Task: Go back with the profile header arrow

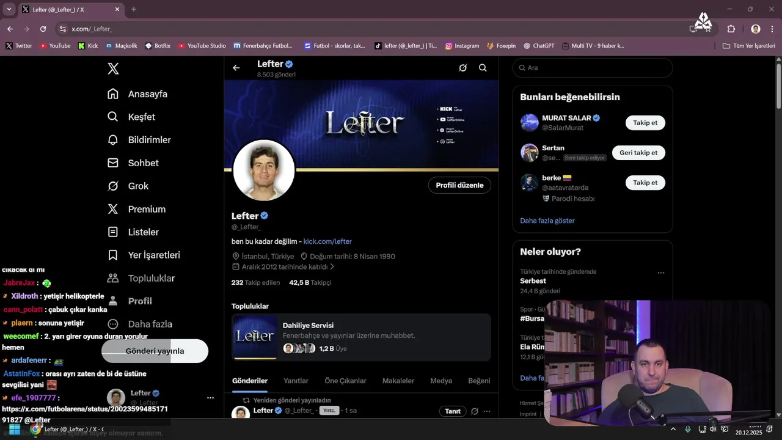Action: 236,68
